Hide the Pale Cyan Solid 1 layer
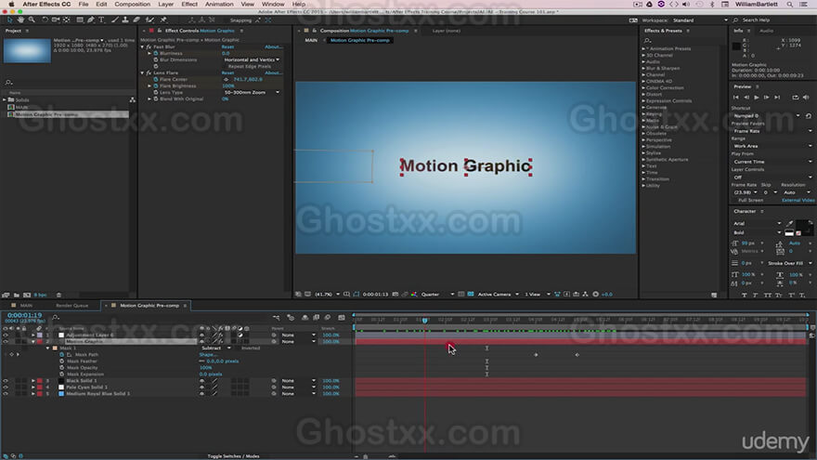 point(6,387)
